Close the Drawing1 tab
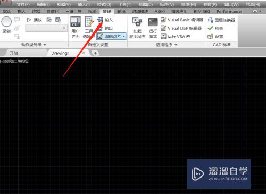The image size is (266, 194). coord(84,53)
